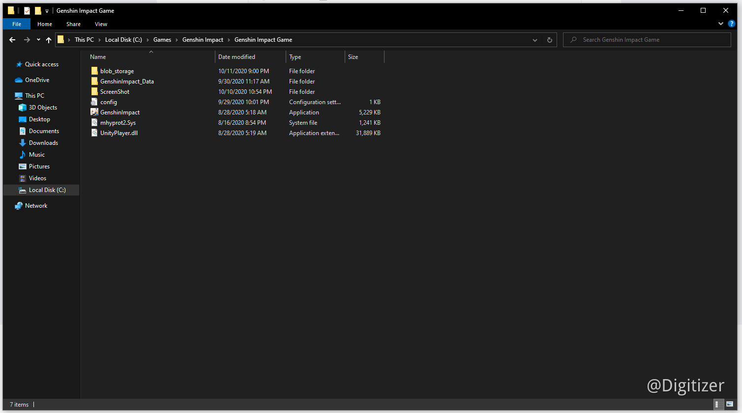The height and width of the screenshot is (413, 742).
Task: Open Videos in navigation pane
Action: coord(37,178)
